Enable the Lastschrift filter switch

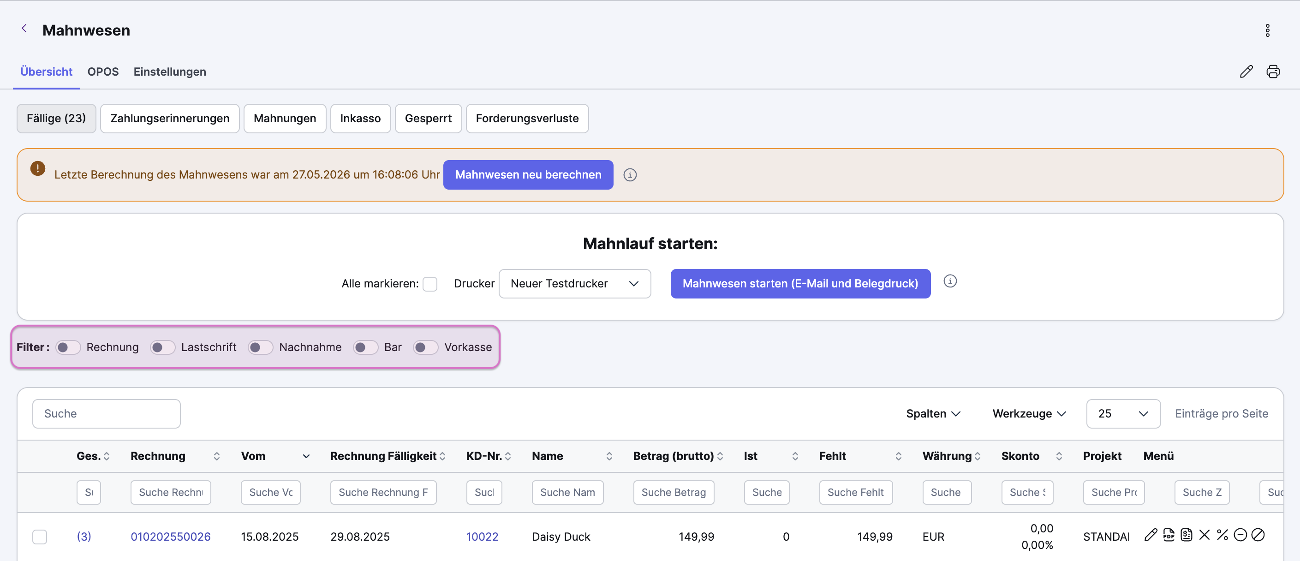pyautogui.click(x=162, y=347)
